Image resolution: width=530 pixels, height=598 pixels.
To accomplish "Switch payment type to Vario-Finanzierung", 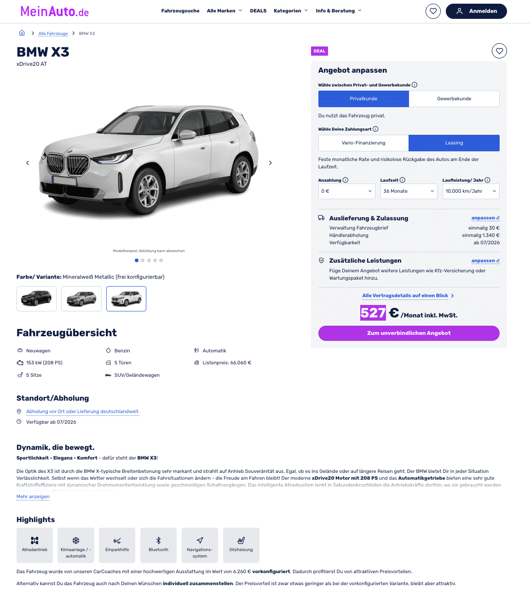I will click(363, 143).
